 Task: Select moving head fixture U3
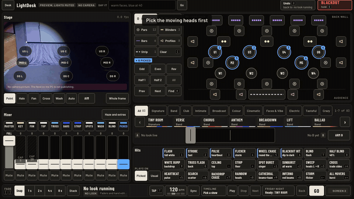pos(249,52)
